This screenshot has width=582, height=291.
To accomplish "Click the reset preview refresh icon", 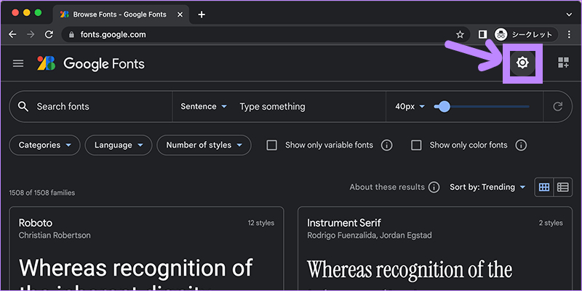I will coord(557,106).
